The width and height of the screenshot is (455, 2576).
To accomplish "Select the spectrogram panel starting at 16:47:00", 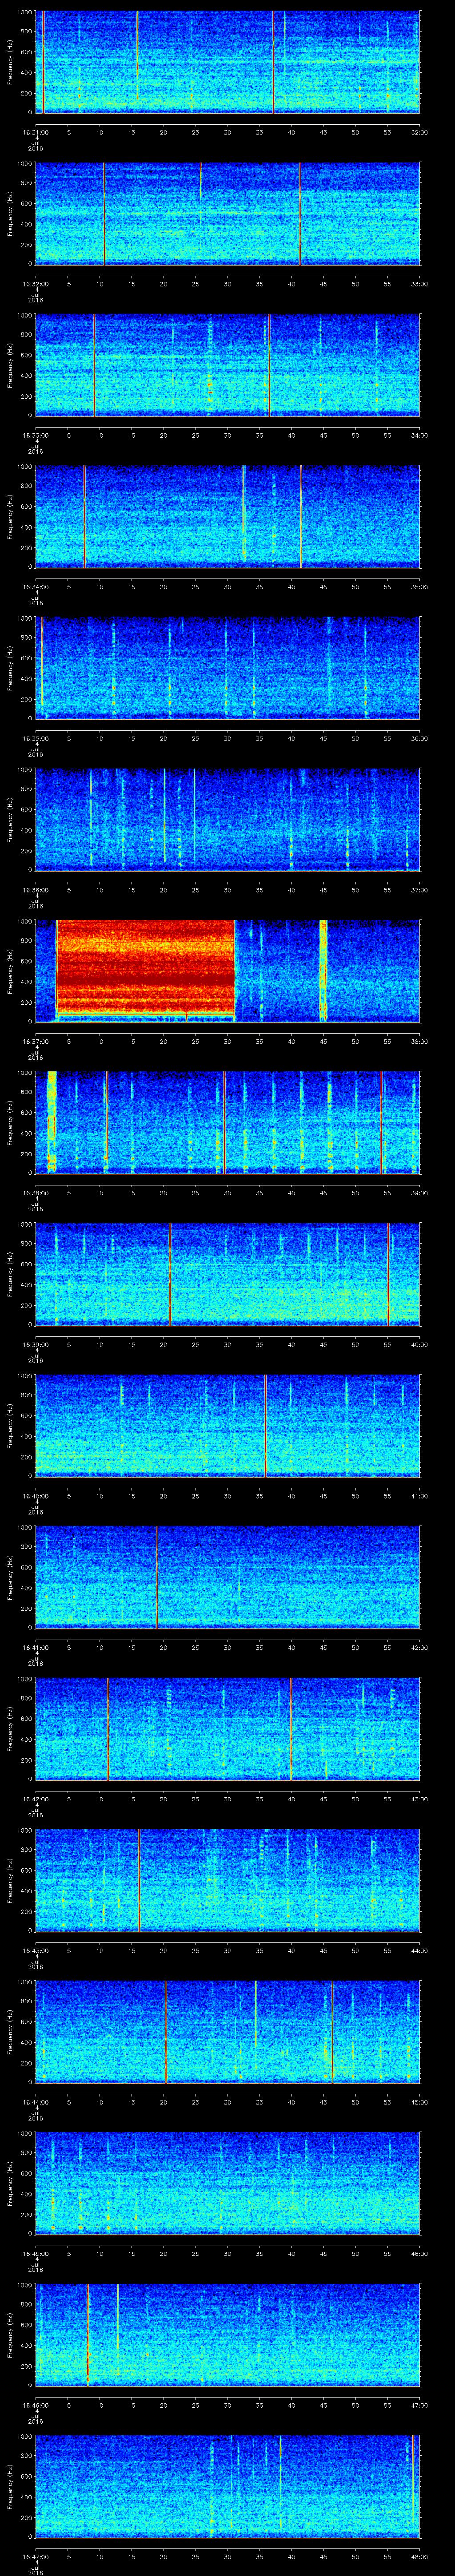I will pos(228,2486).
